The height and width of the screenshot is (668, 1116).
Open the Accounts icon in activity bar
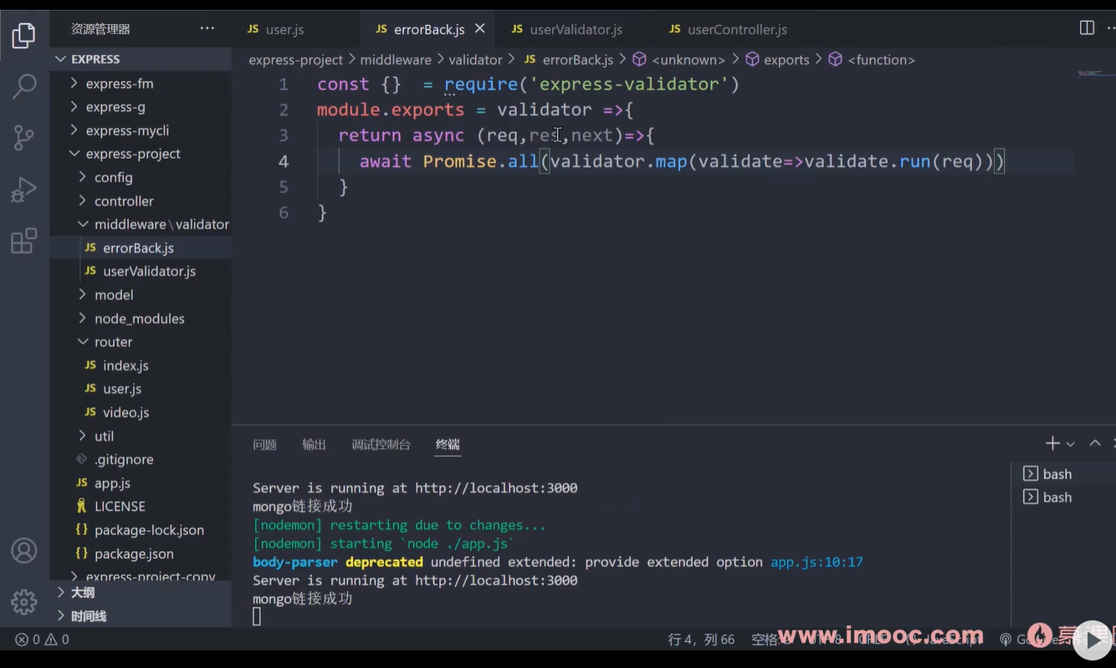[x=24, y=551]
